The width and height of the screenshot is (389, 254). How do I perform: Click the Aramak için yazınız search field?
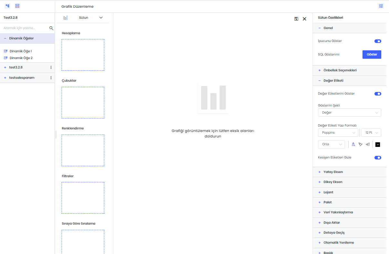[25, 28]
